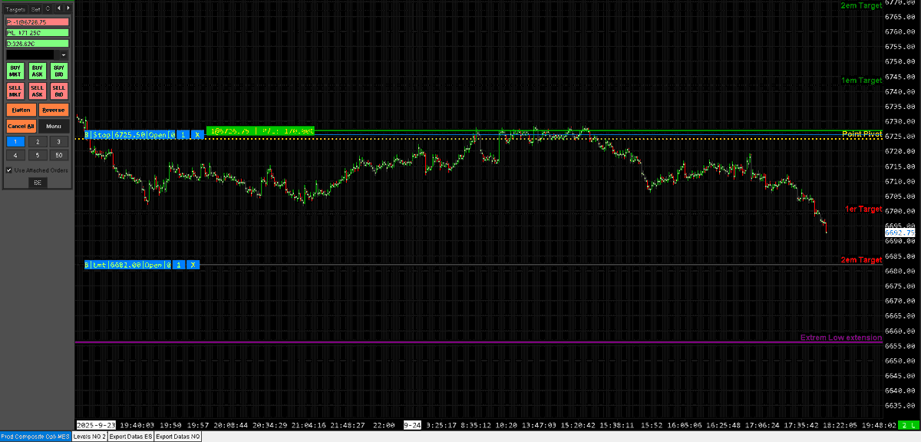Click Cancel All orders button
Image resolution: width=921 pixels, height=442 pixels.
click(21, 126)
